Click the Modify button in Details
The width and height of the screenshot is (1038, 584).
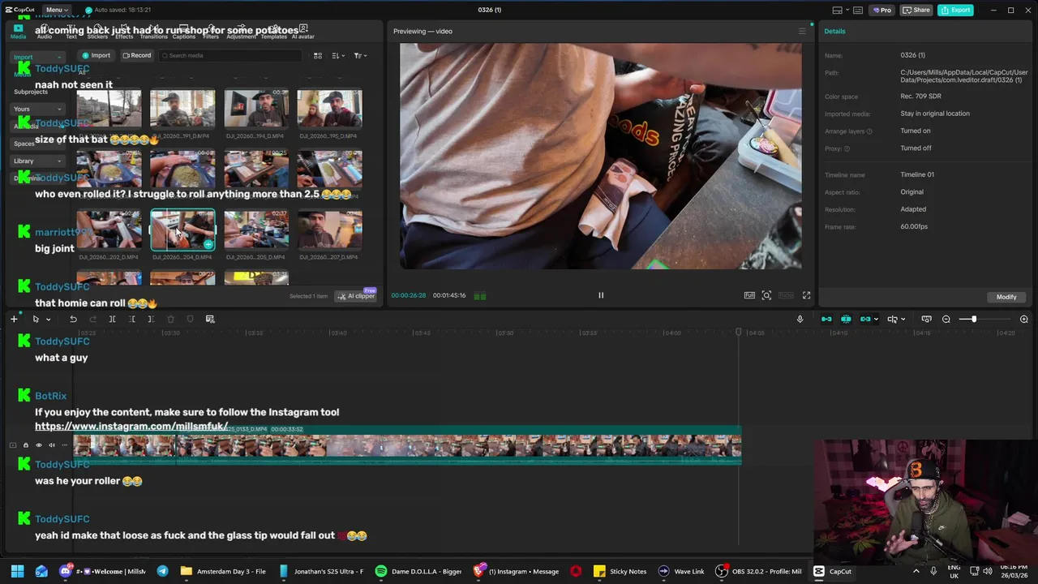point(1006,297)
